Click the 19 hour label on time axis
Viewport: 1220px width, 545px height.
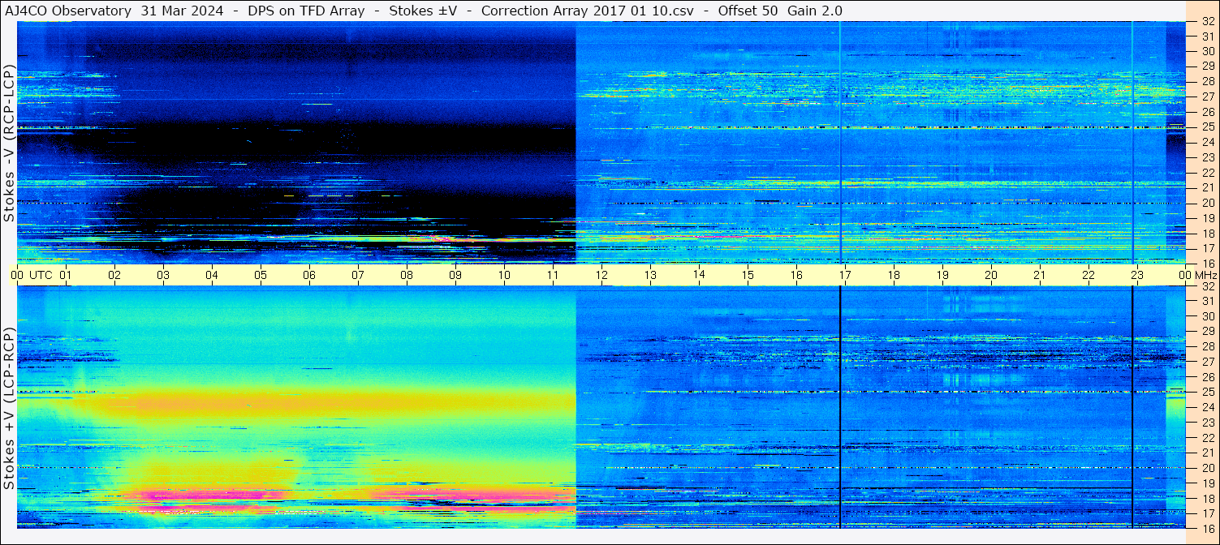[x=942, y=275]
